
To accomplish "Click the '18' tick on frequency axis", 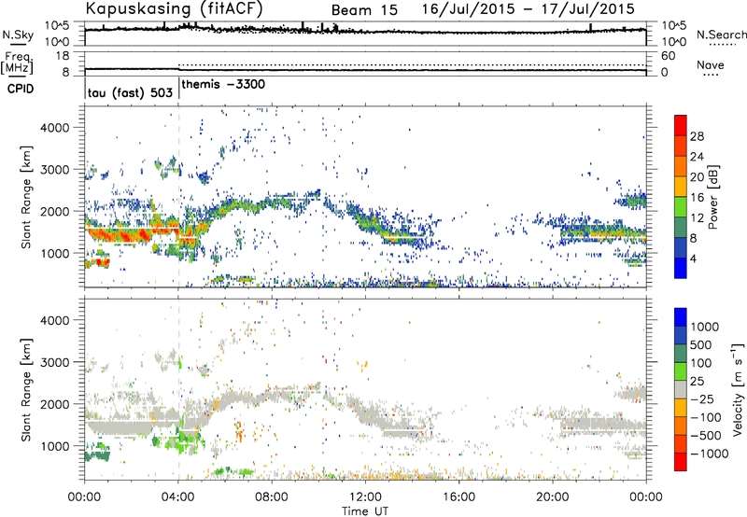I will pyautogui.click(x=62, y=56).
